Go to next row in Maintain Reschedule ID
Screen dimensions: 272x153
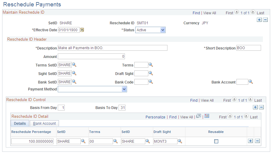pos(253,12)
